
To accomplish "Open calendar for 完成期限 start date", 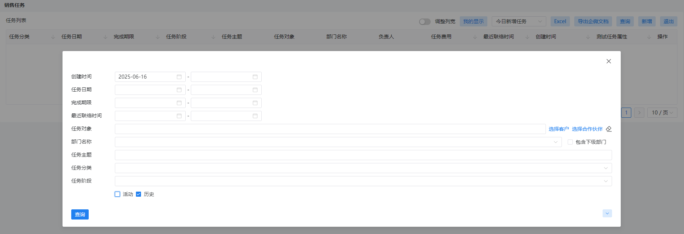I will (x=179, y=103).
